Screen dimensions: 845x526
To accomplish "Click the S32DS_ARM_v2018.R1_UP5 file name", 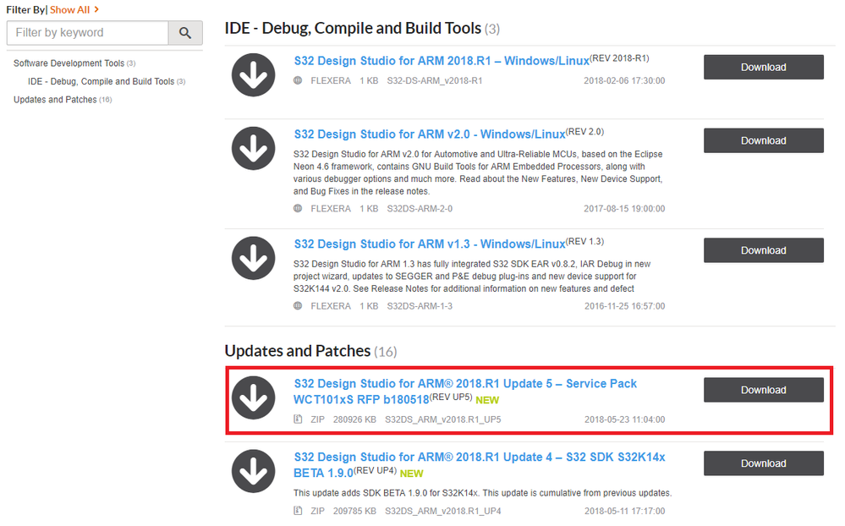I will [443, 419].
